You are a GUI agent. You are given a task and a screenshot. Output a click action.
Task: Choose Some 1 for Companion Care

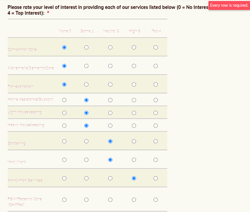(86, 48)
